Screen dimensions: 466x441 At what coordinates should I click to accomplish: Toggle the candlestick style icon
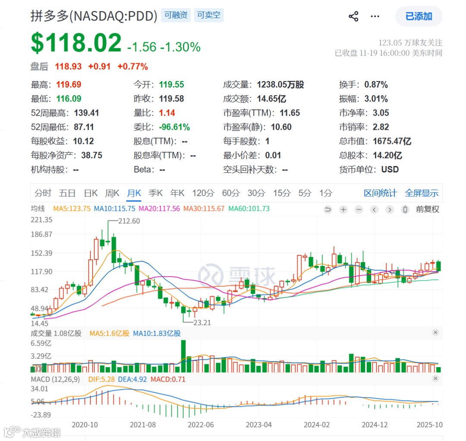click(405, 210)
